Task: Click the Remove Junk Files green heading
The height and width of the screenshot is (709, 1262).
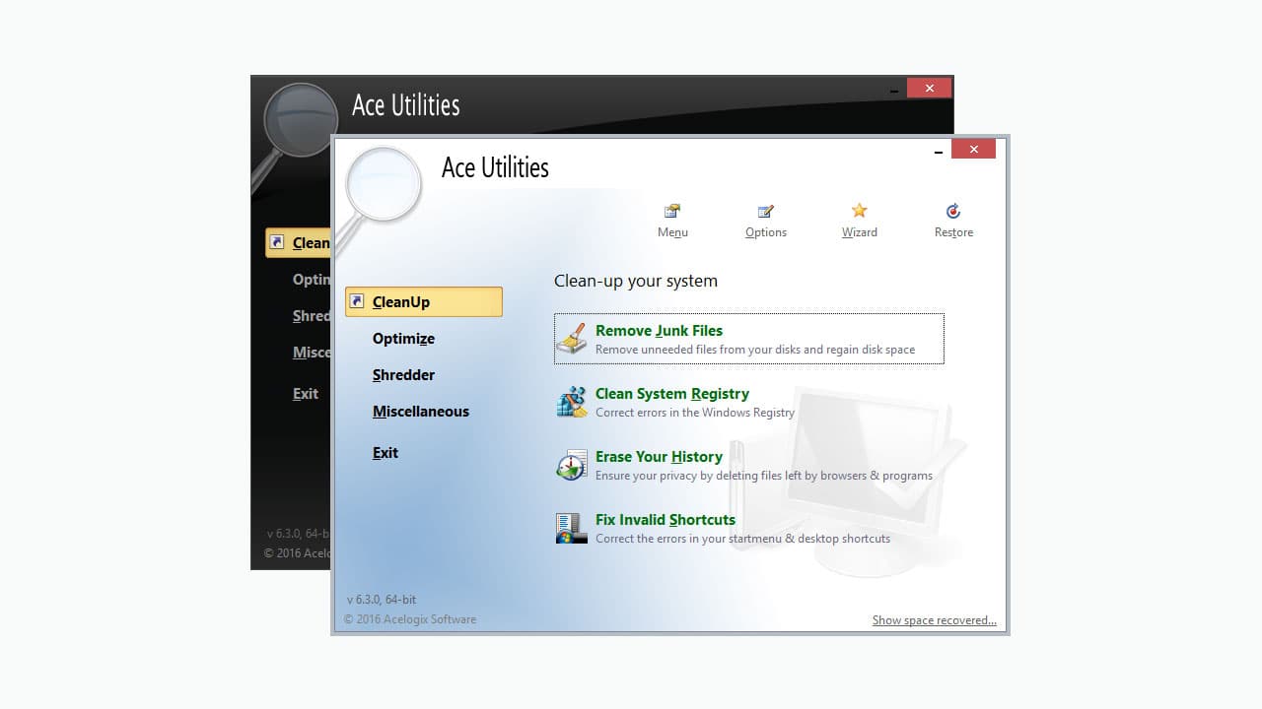Action: tap(659, 330)
